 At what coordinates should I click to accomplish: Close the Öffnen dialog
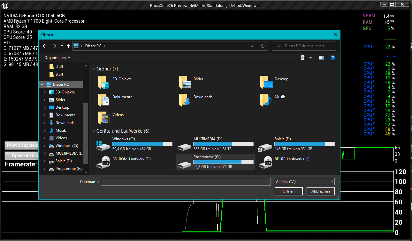(335, 34)
